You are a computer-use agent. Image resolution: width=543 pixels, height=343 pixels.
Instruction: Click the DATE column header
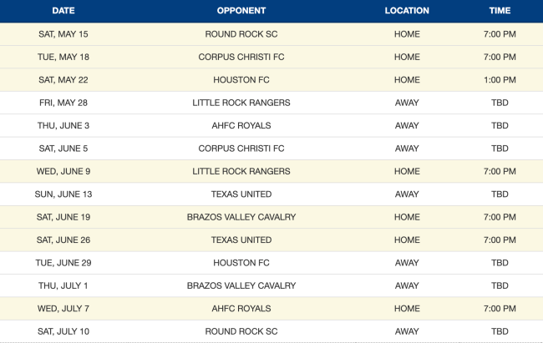(63, 11)
